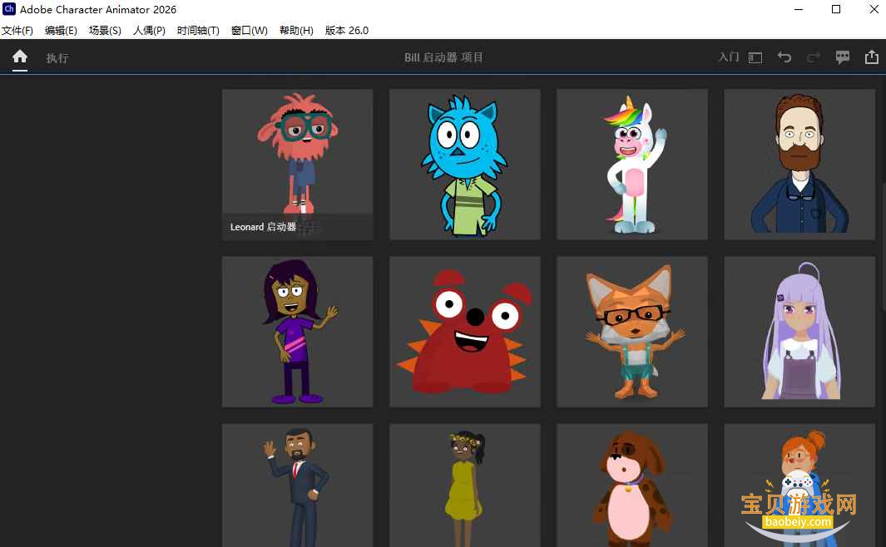The height and width of the screenshot is (547, 886).
Task: Open the 帮助(H) menu
Action: pyautogui.click(x=296, y=31)
